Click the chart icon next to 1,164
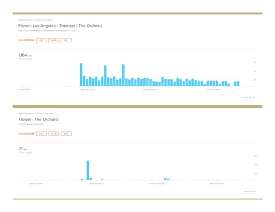 tap(30, 55)
